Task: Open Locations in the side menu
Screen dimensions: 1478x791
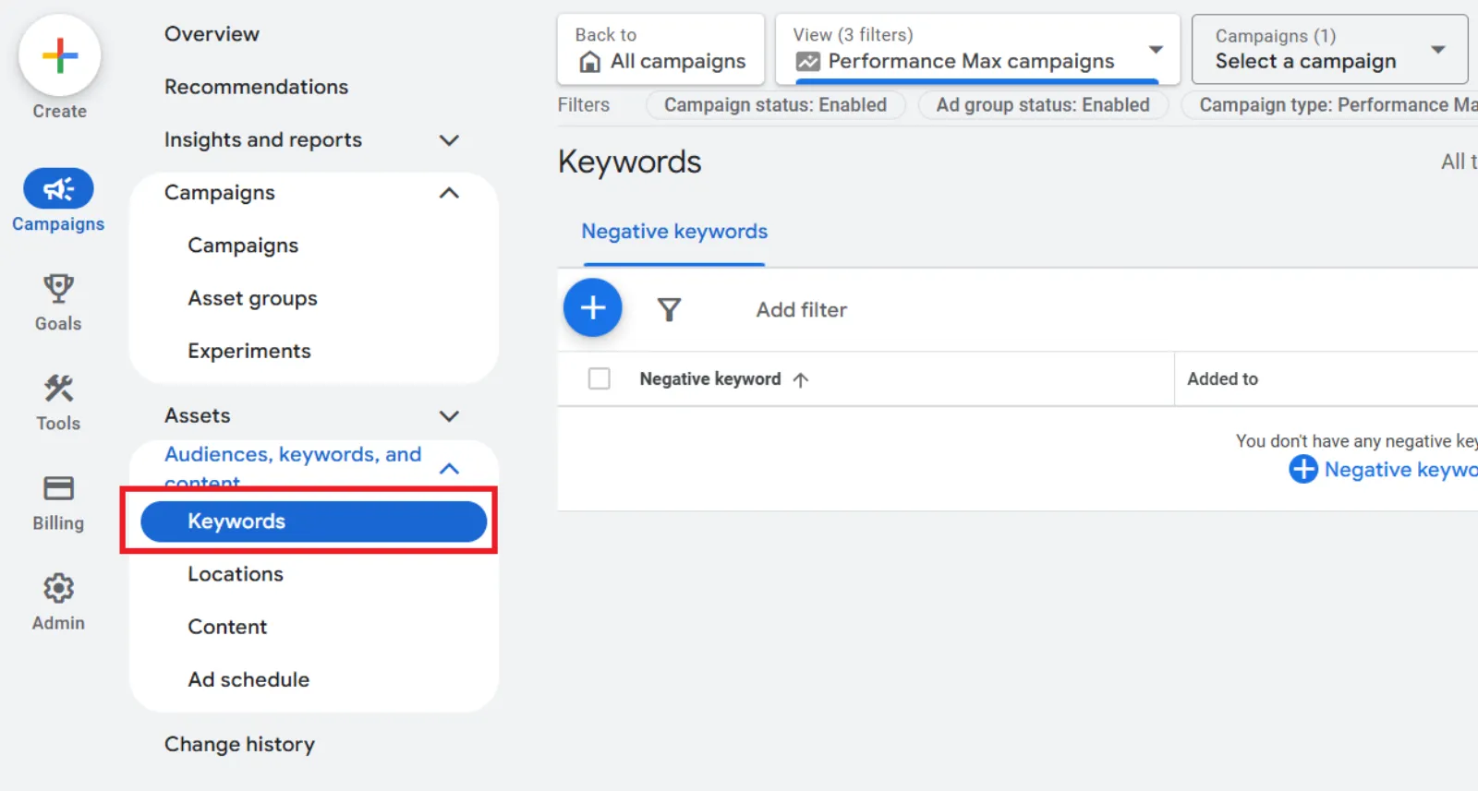Action: pyautogui.click(x=236, y=574)
